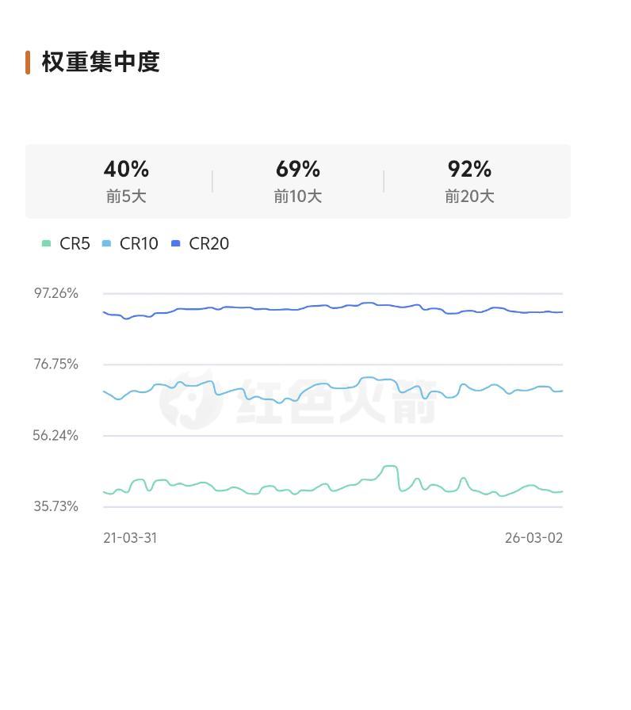Click the 前20大 label
The height and width of the screenshot is (710, 631).
pyautogui.click(x=469, y=197)
